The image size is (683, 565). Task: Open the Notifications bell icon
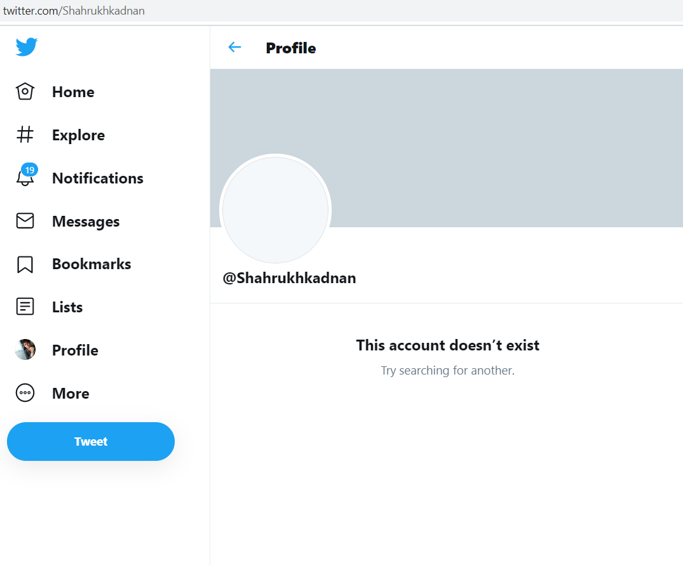[25, 178]
